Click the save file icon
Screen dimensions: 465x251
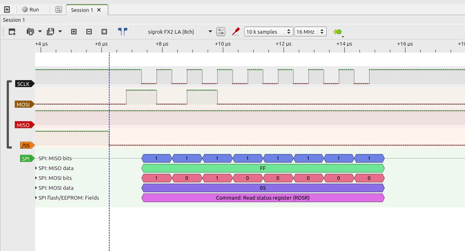point(50,32)
